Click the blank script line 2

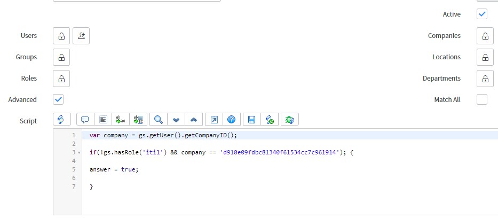pos(290,144)
